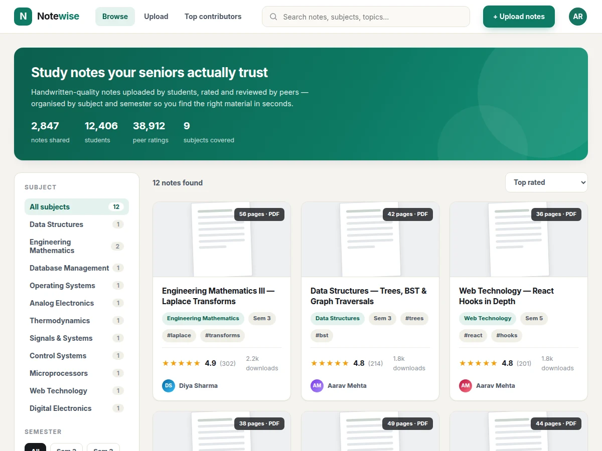Click the #laplace tag
Screen dimensions: 602x451
pyautogui.click(x=179, y=335)
